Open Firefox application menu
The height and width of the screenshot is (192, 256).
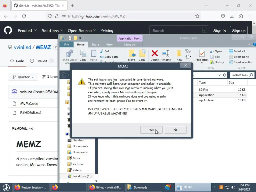coord(250,16)
